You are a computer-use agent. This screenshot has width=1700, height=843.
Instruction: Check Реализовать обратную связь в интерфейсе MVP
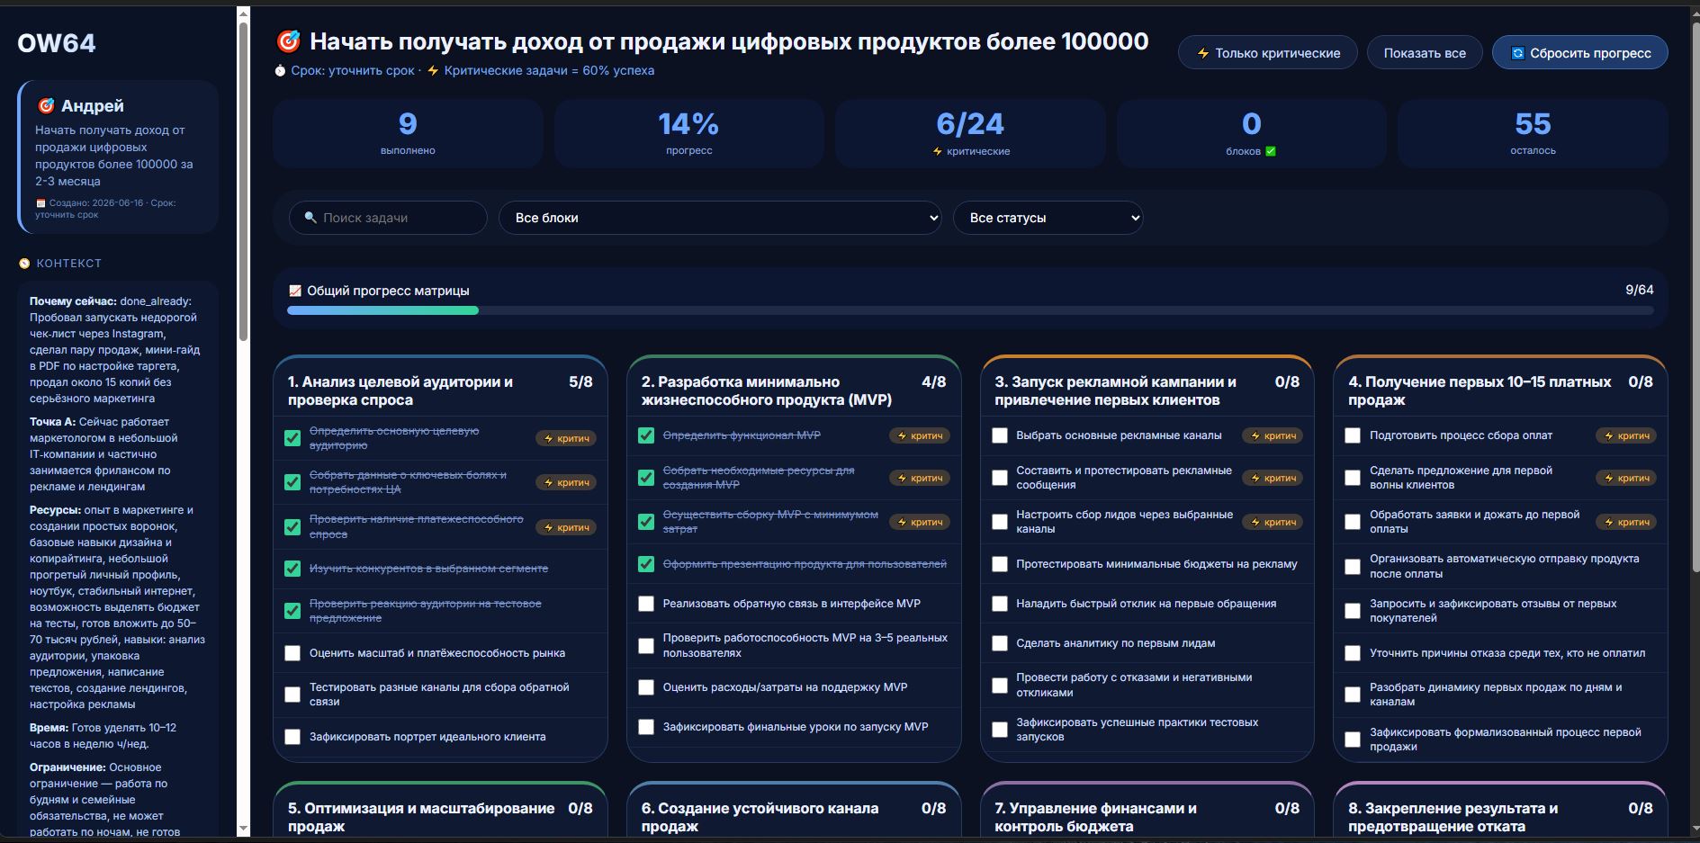pos(646,604)
